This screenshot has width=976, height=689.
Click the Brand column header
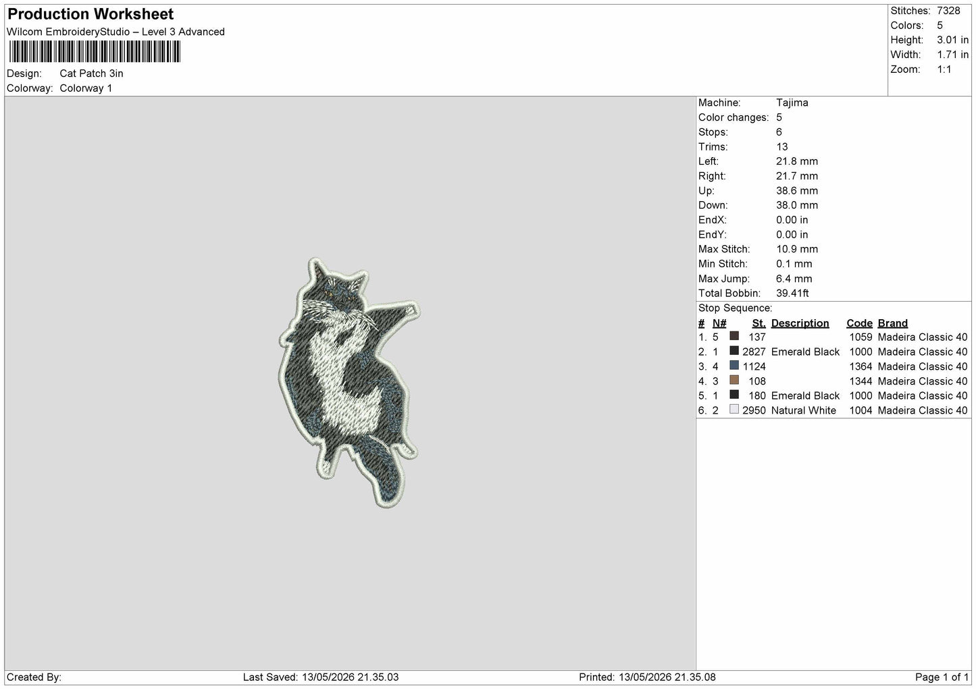click(892, 323)
